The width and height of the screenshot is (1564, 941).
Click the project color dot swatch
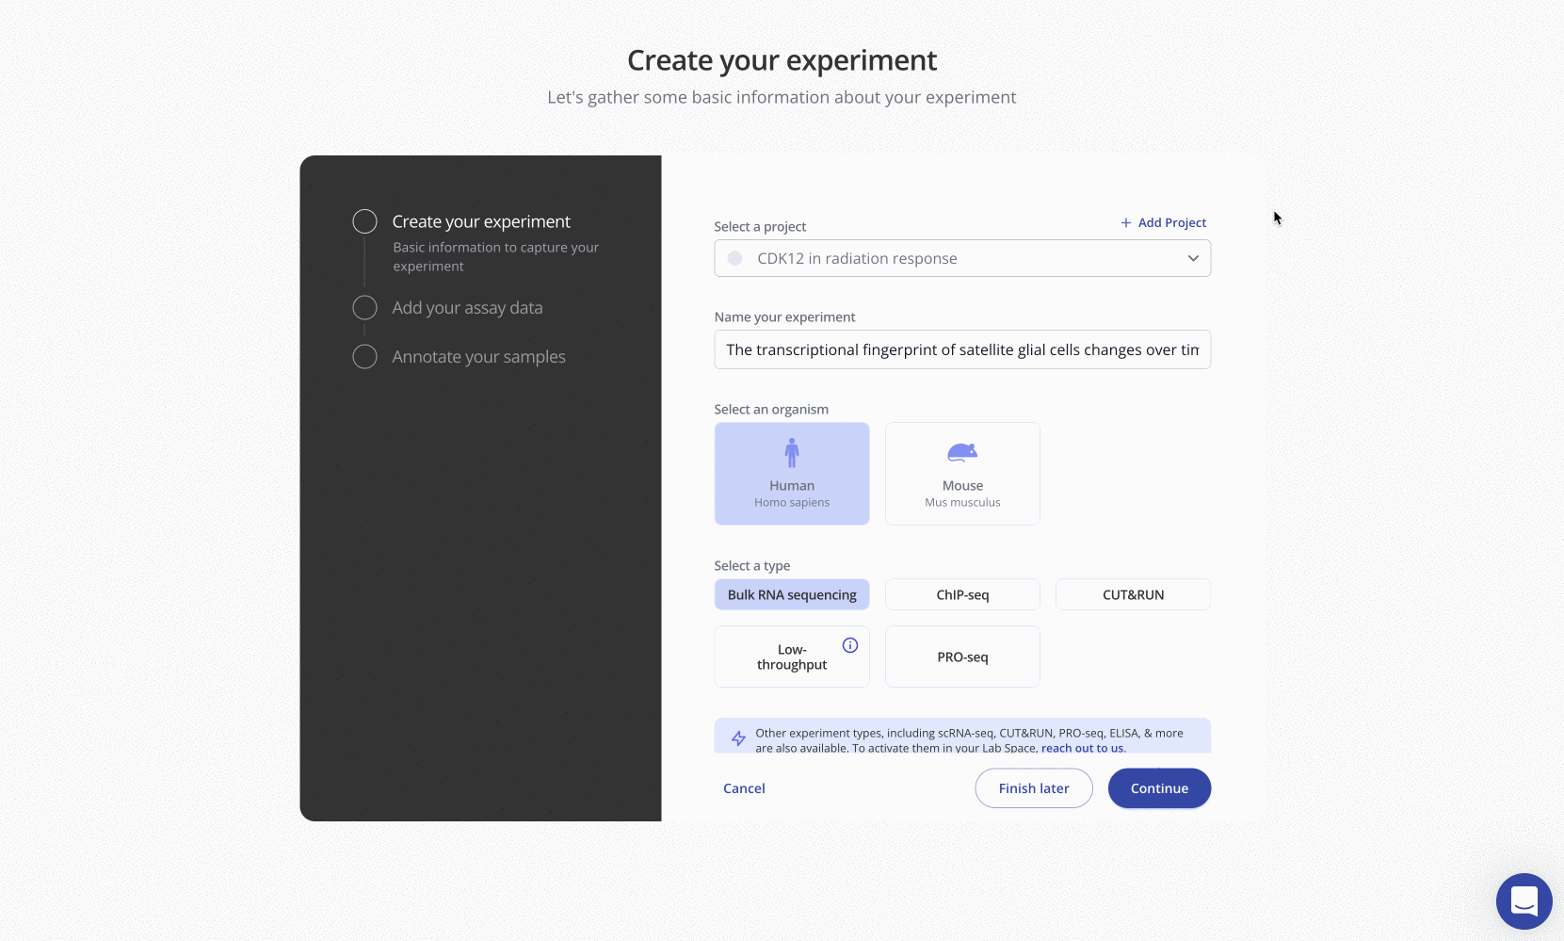tap(735, 258)
